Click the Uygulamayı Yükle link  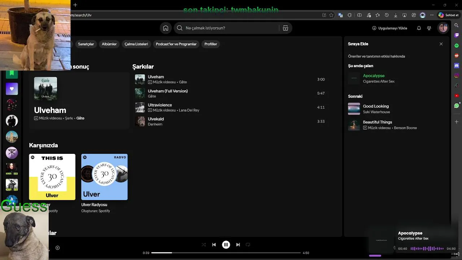[x=389, y=28]
